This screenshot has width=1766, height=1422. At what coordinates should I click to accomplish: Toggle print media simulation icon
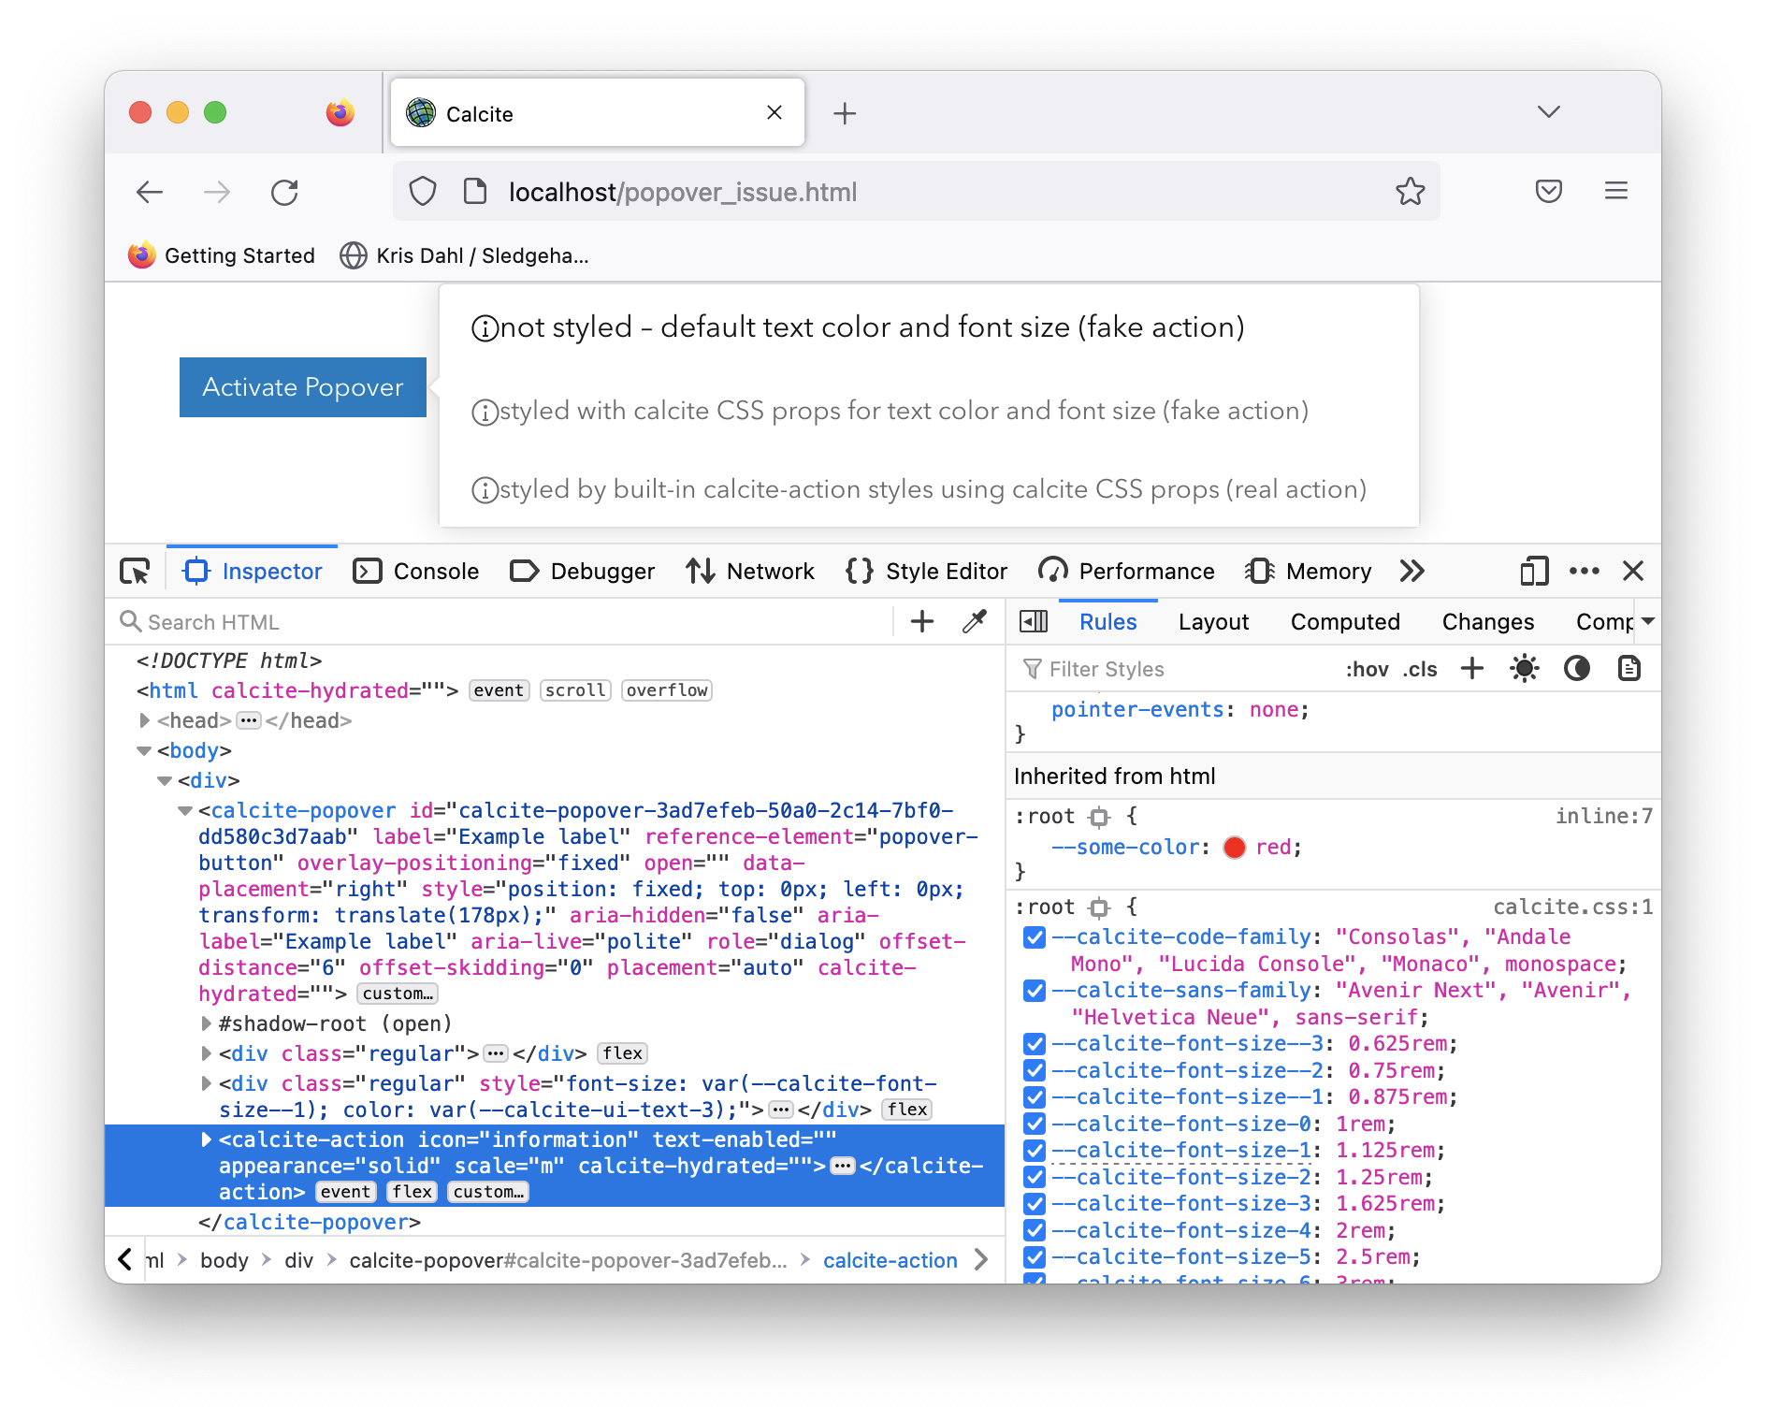coord(1629,668)
